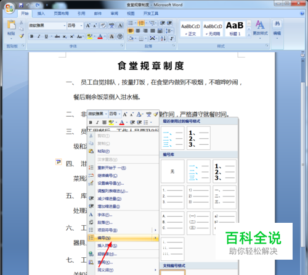This screenshot has width=308, height=275.
Task: Choose 粘贴(P) from the context menu
Action: coord(123,151)
